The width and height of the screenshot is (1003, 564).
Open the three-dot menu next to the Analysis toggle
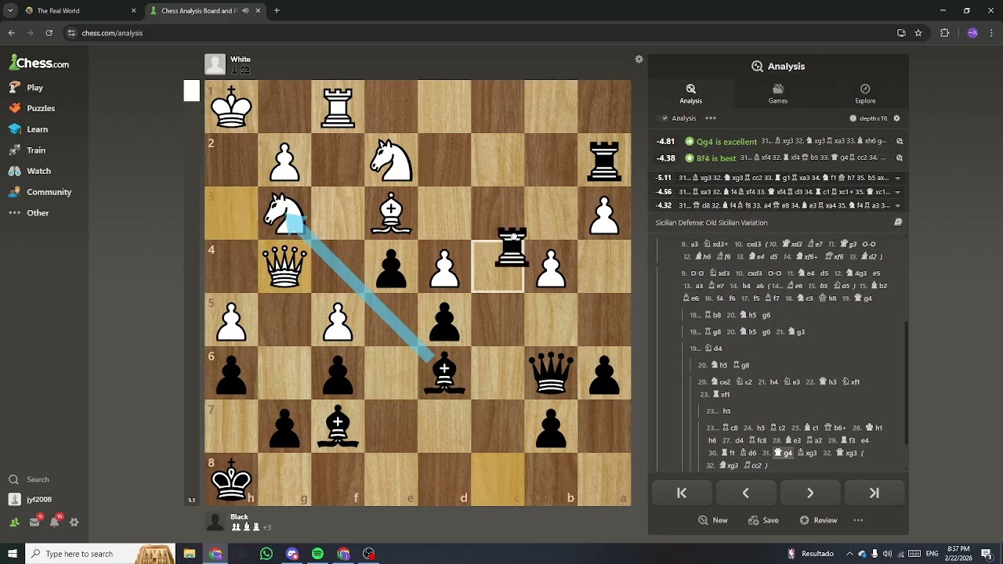(711, 118)
